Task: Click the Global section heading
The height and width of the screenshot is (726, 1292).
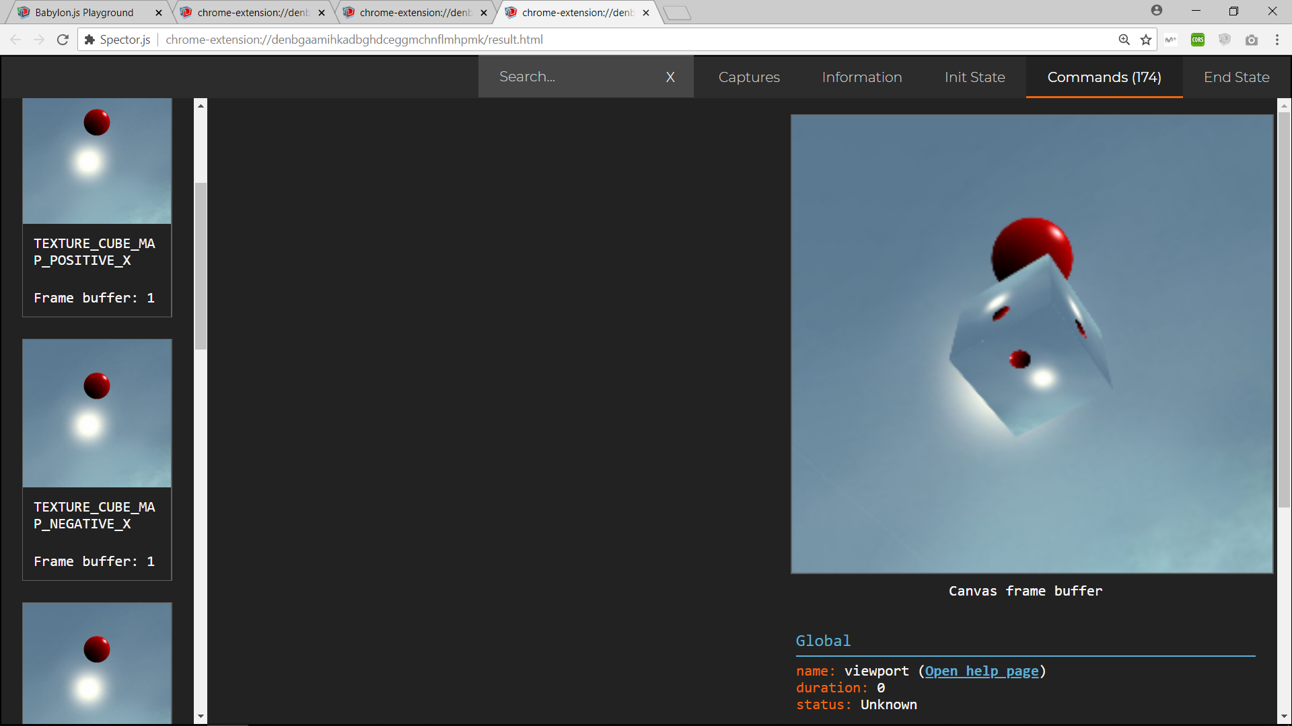Action: [x=823, y=641]
